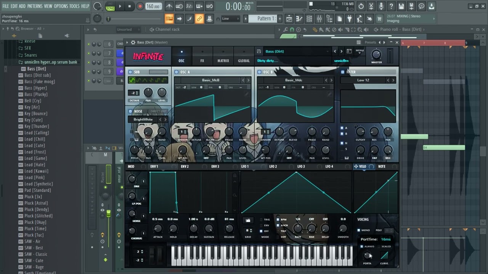Click the PORTA knob
488x274 pixels.
pos(367,256)
